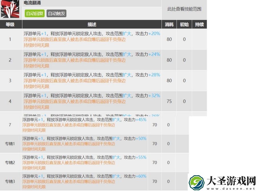This screenshot has width=259, height=192.
Task: Select the 专精2 level cell
Action: point(10,163)
